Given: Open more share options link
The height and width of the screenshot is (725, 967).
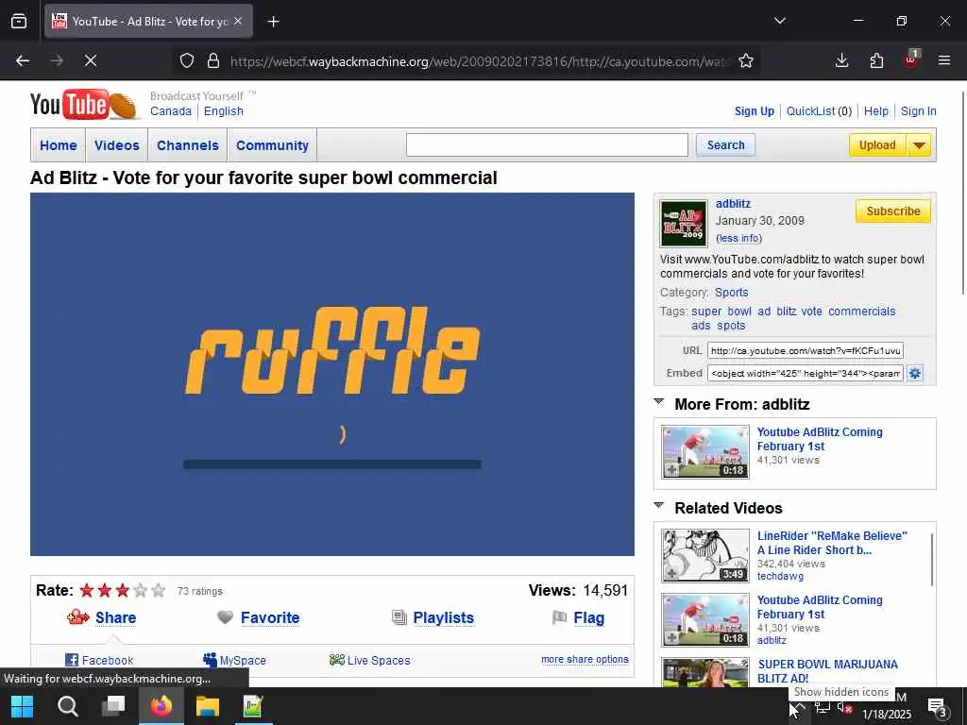Looking at the screenshot, I should 585,659.
